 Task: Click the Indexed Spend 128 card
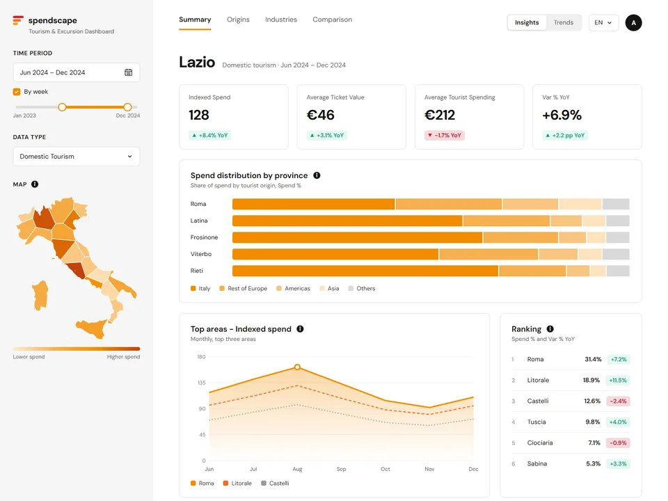pos(234,117)
